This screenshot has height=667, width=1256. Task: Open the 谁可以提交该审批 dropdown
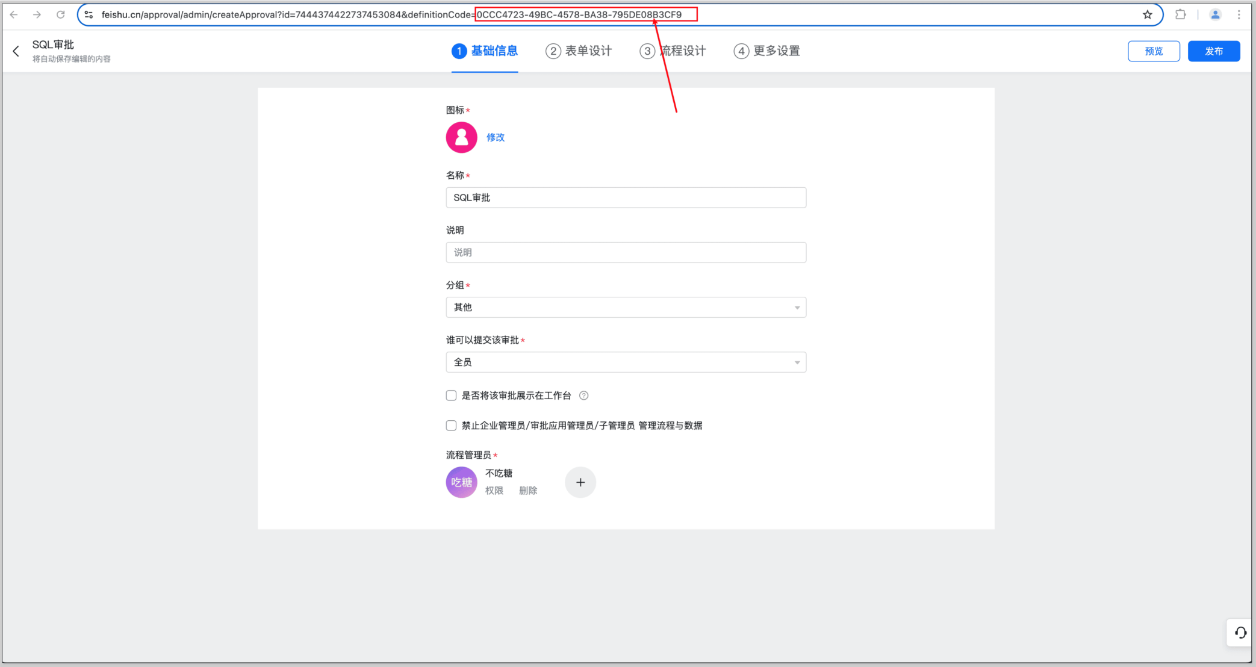tap(626, 362)
